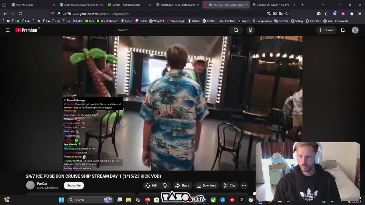Open Epic Games launcher from taskbar
The height and width of the screenshot is (205, 365).
click(x=242, y=200)
